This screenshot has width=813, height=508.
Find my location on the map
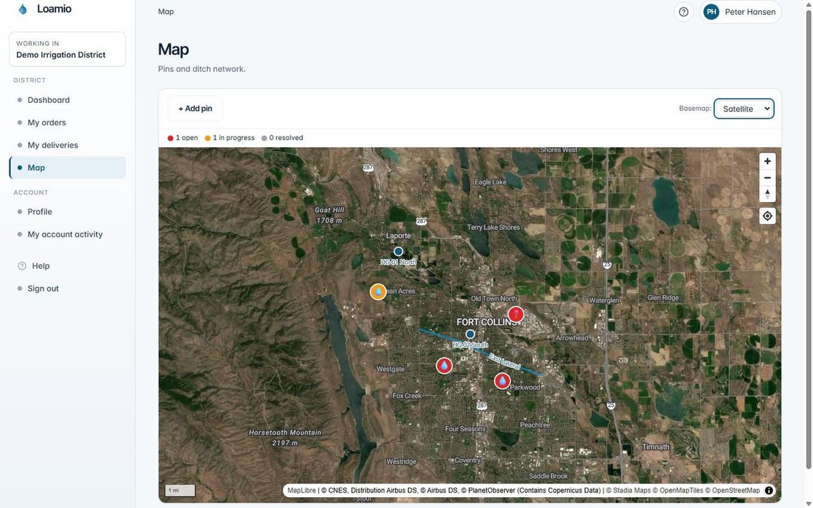tap(768, 216)
